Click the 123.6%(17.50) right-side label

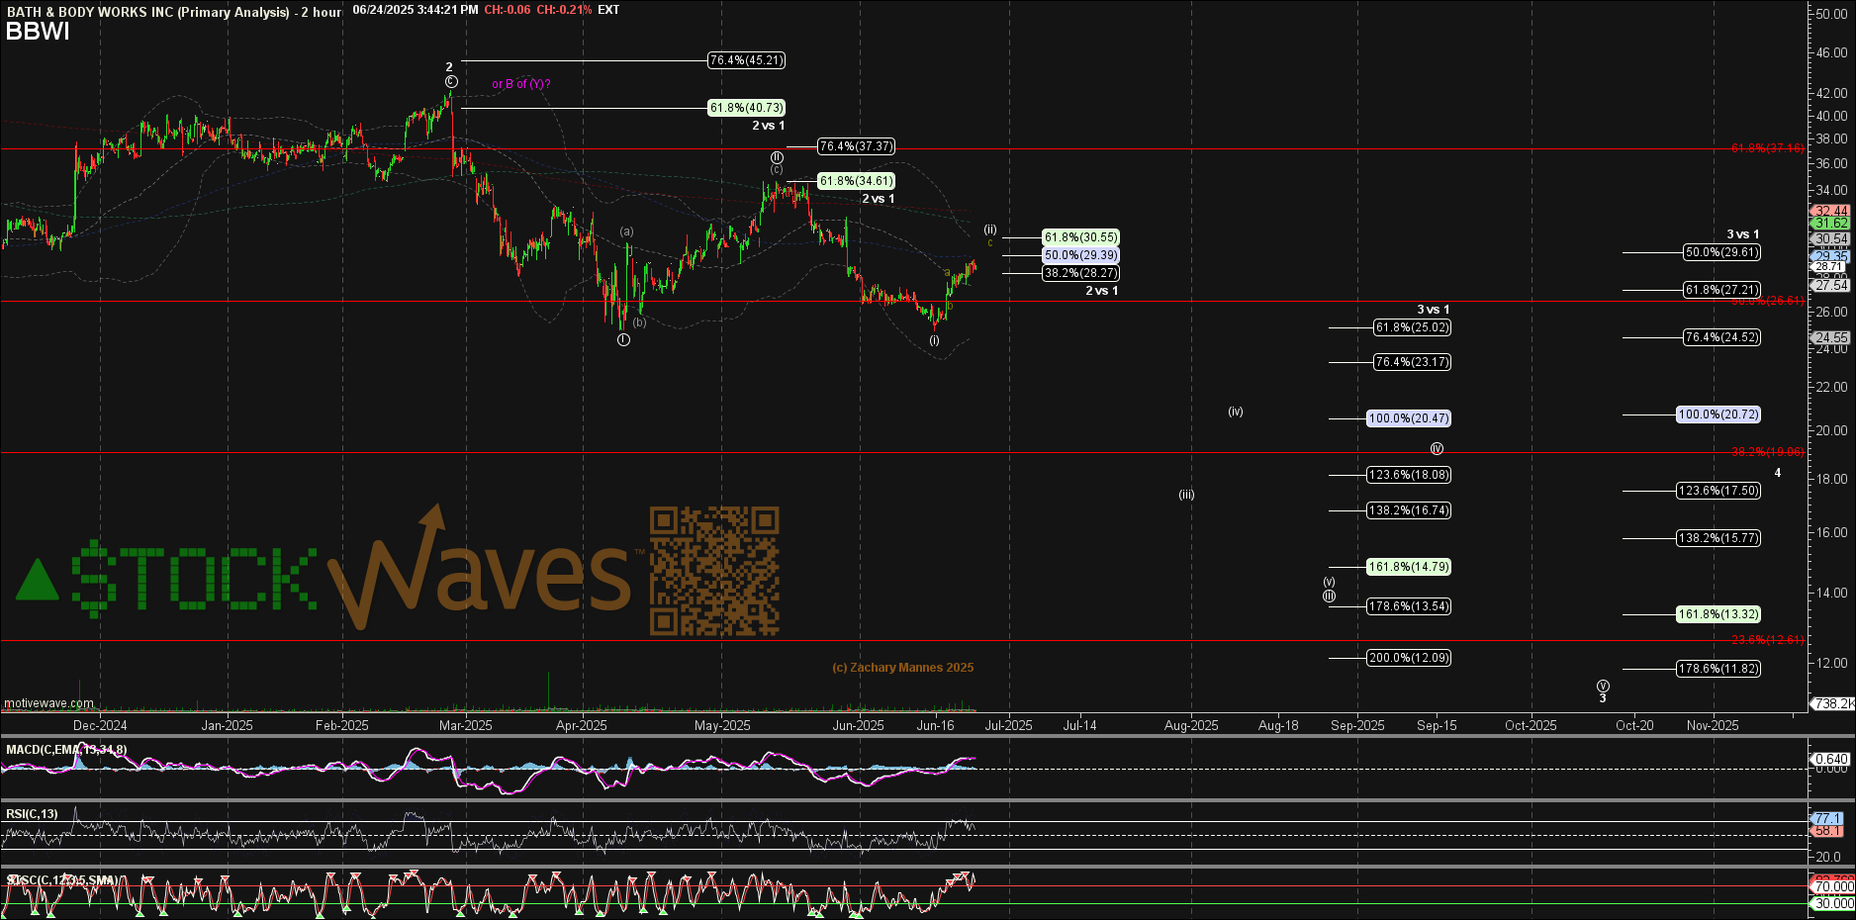coord(1718,491)
